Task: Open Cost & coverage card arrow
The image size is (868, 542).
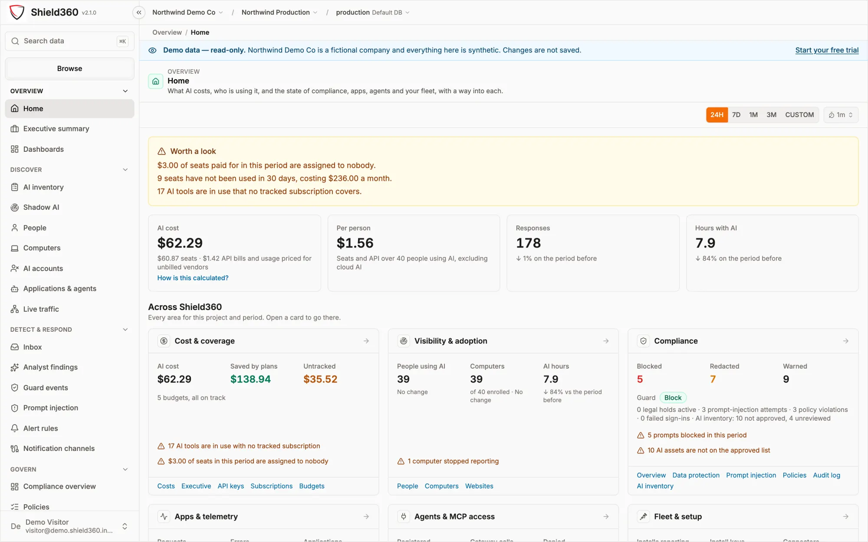Action: (366, 341)
